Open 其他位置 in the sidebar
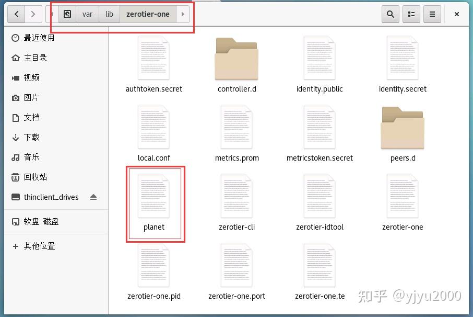Screen dimensions: 473x317 tap(39, 246)
